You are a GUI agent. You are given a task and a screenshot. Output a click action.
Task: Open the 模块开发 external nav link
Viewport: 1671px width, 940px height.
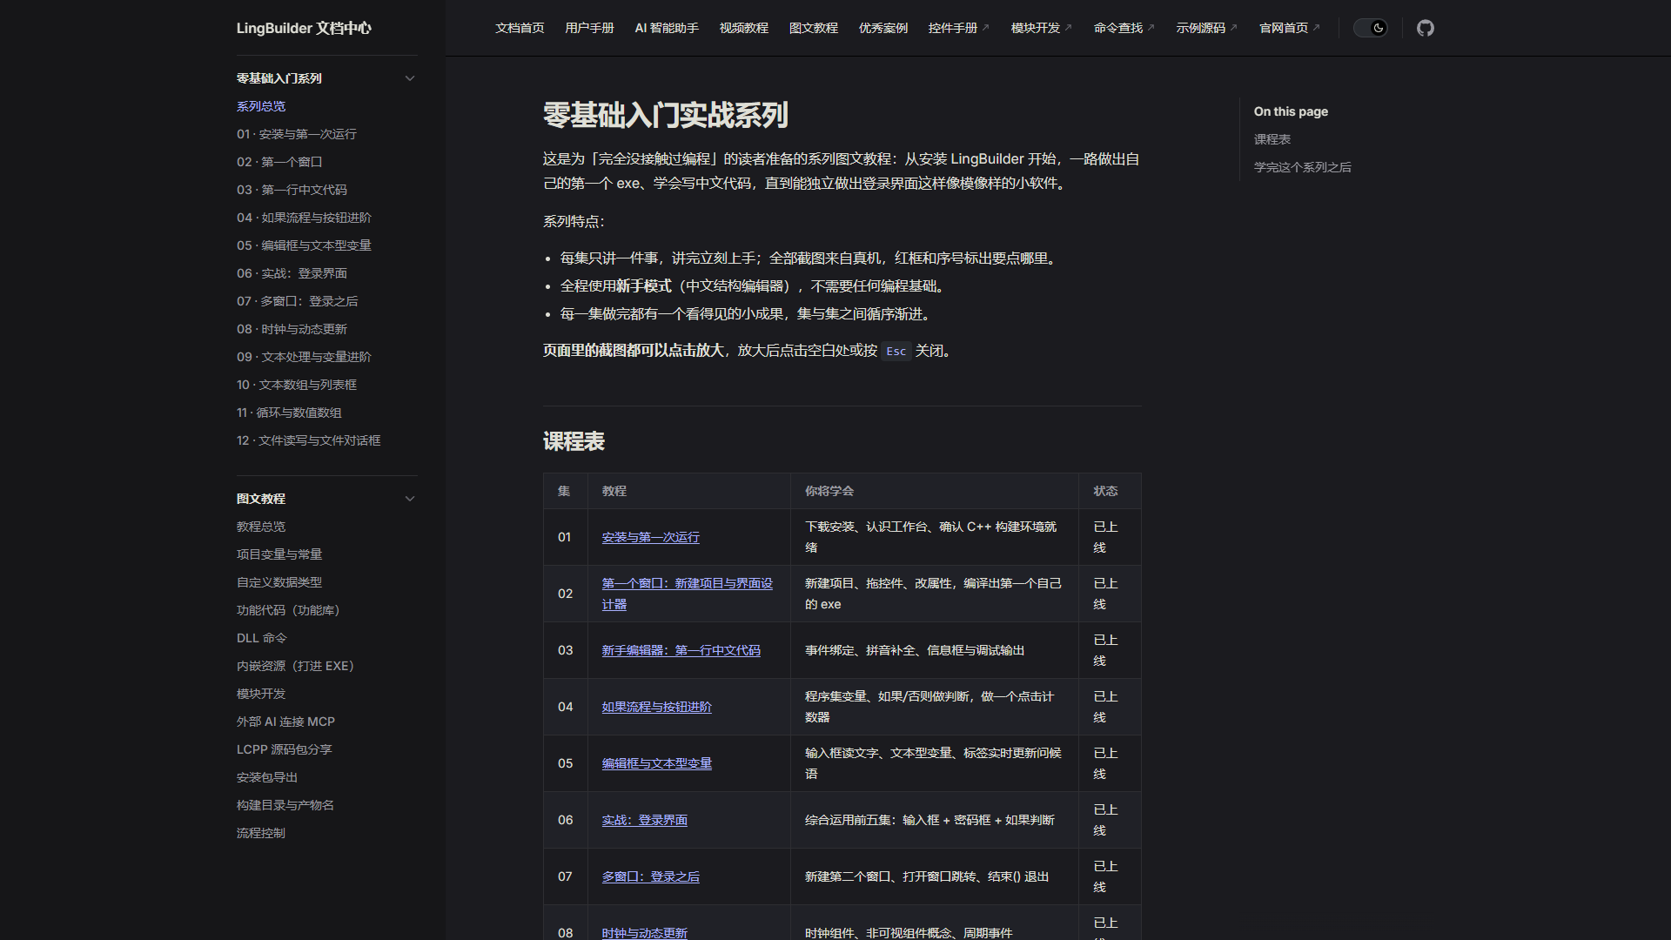coord(1042,28)
